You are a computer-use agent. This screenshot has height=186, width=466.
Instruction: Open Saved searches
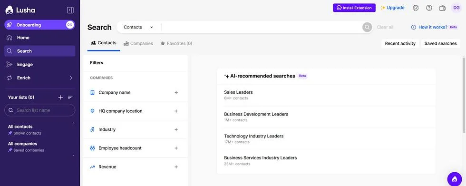(x=440, y=43)
